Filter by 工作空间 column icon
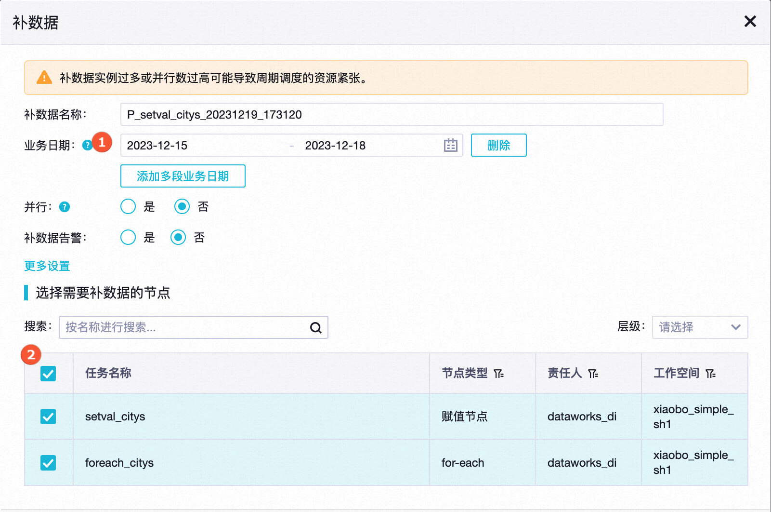The width and height of the screenshot is (771, 512). click(x=711, y=374)
